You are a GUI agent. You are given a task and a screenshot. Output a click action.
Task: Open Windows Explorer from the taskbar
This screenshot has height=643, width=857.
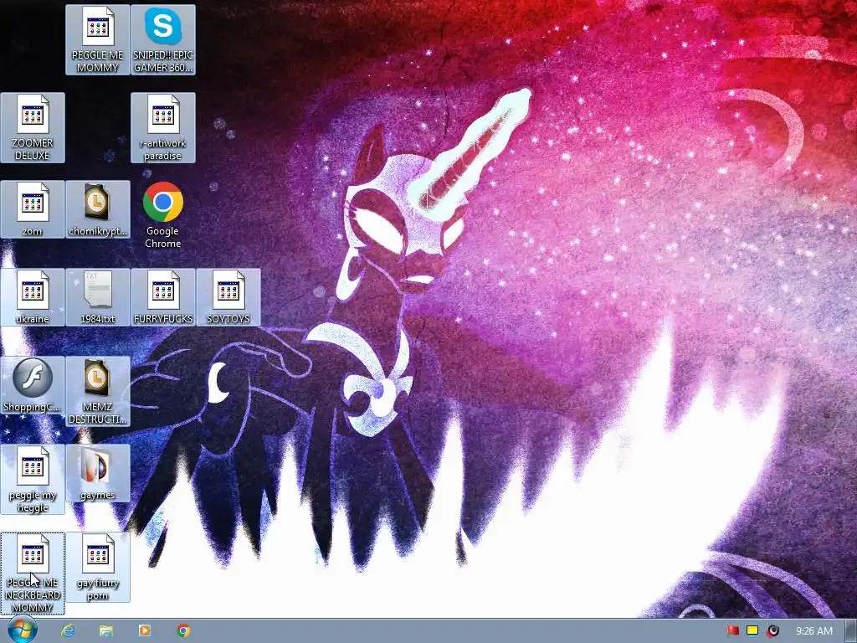click(x=106, y=630)
